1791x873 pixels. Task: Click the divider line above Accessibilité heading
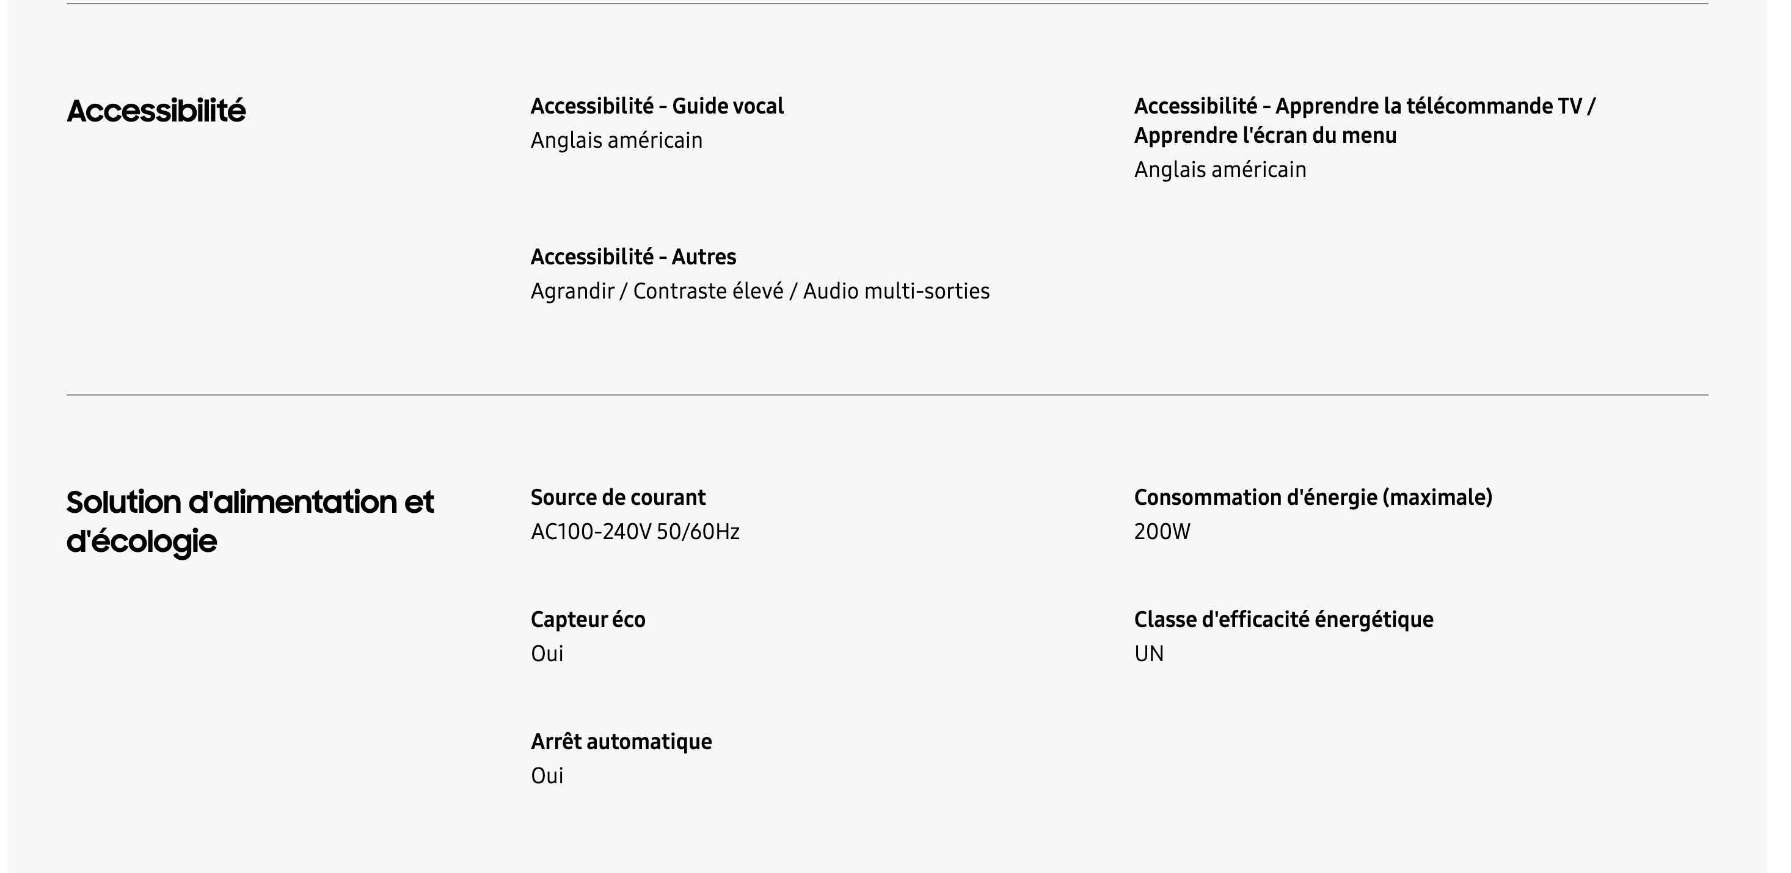(x=887, y=4)
